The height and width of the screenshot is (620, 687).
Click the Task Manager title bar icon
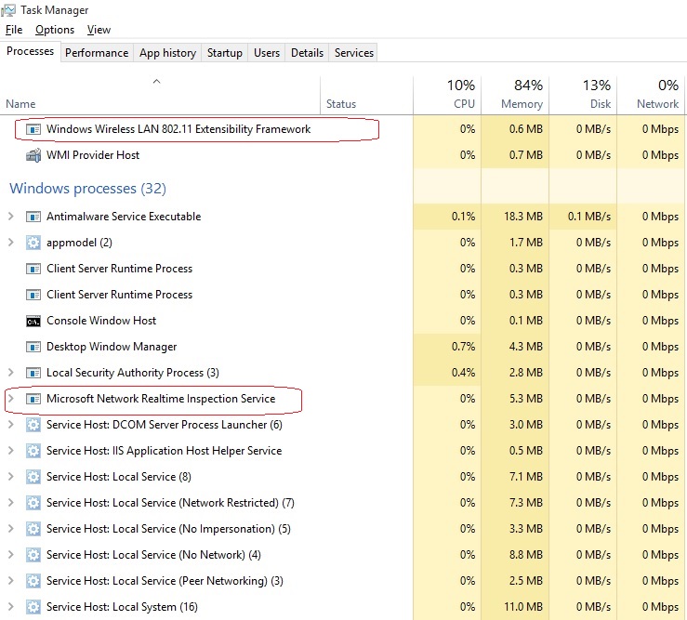tap(7, 9)
